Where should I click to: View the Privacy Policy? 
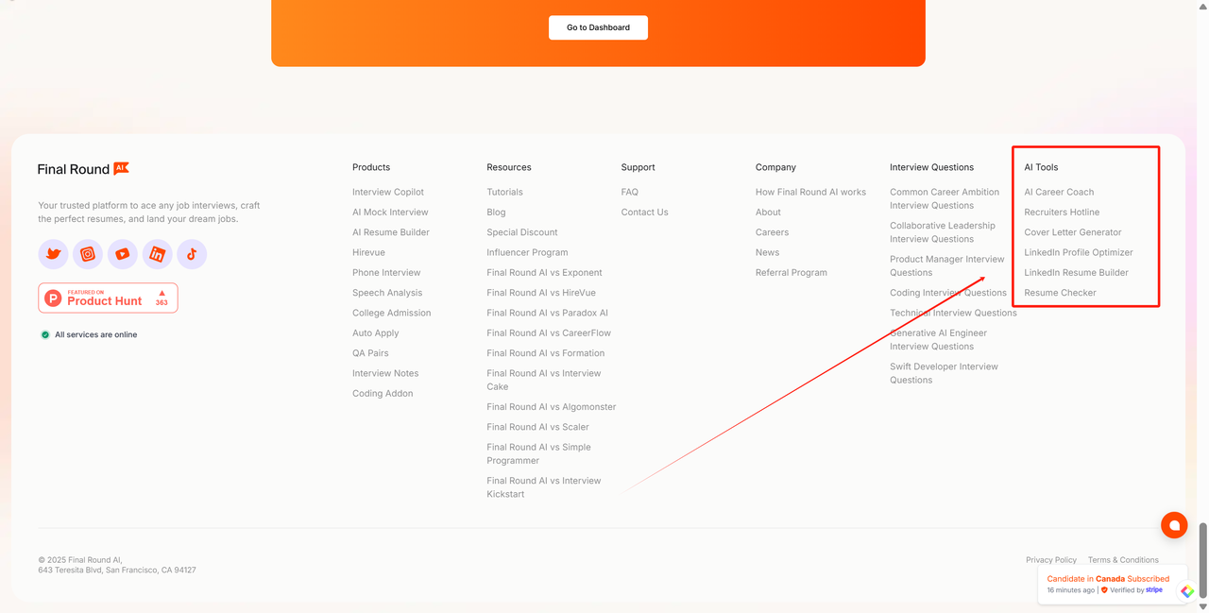pos(1050,560)
